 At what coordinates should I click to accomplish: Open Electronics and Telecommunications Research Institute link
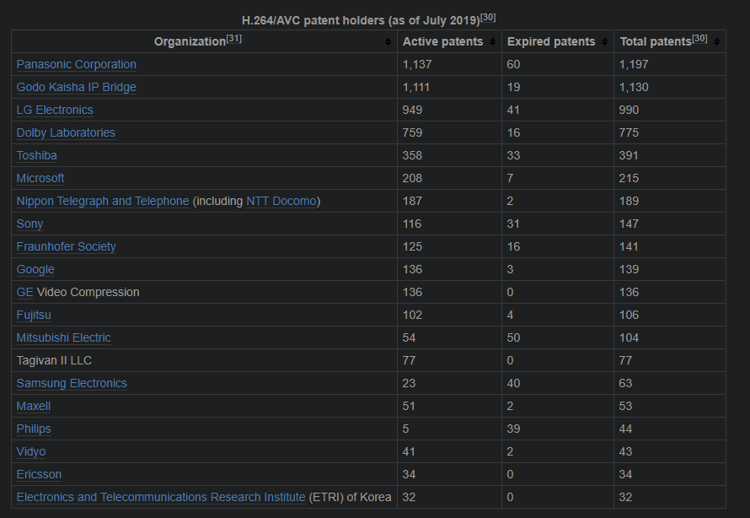point(161,498)
